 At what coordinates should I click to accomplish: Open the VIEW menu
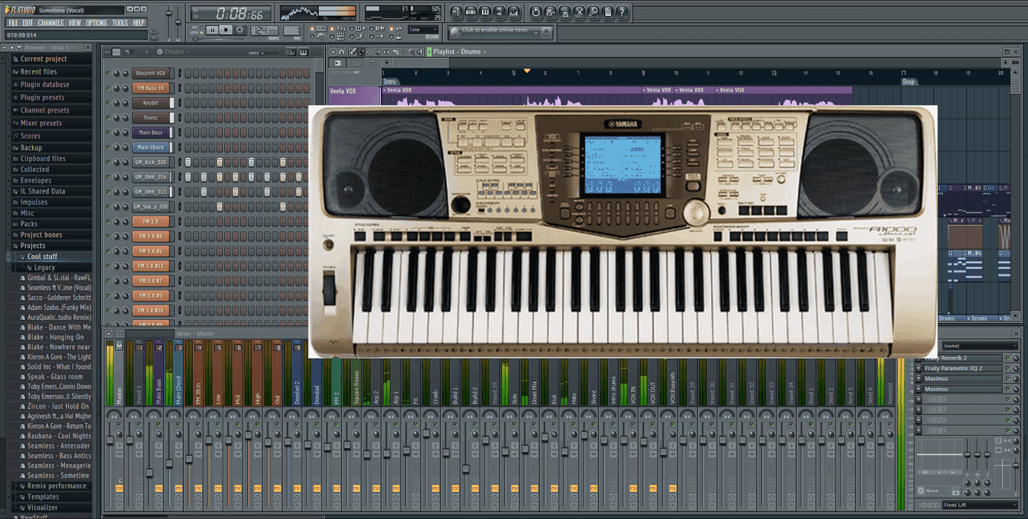75,22
